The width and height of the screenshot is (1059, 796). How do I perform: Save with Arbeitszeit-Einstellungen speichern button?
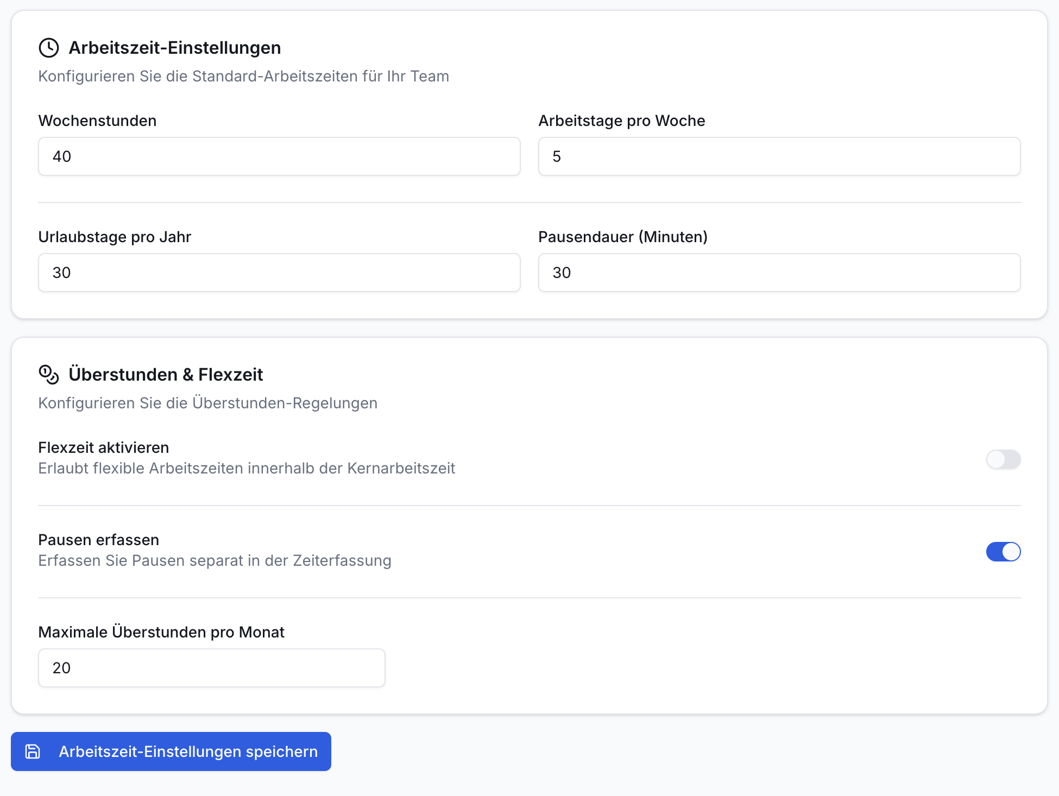[x=171, y=751]
